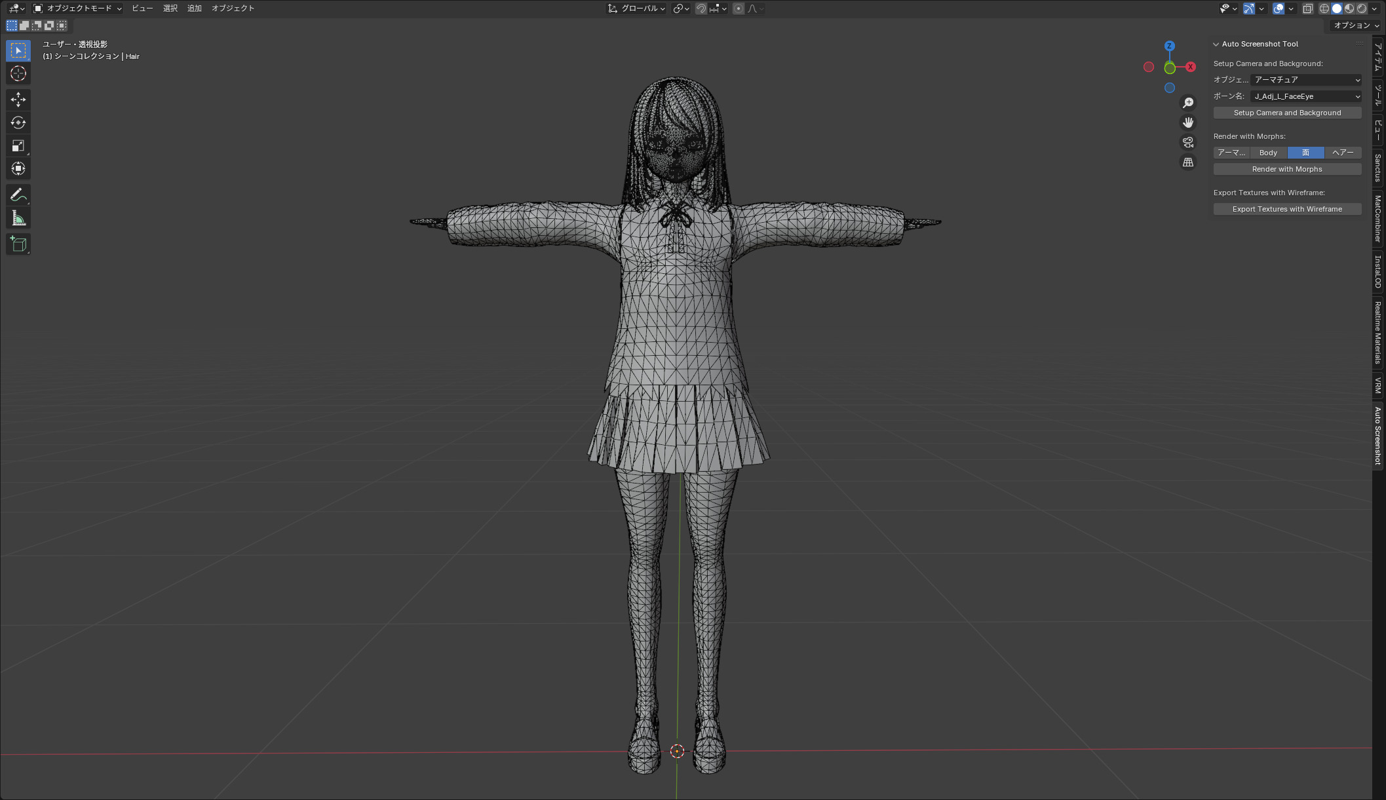Switch to the Sanctus sidebar tab
1386x800 pixels.
(1377, 168)
